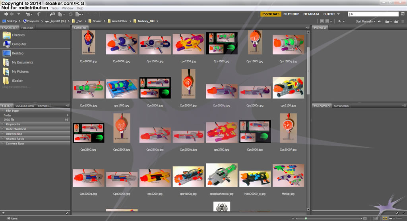The image size is (407, 221).
Task: Switch to the Essentials workspace
Action: click(x=270, y=14)
